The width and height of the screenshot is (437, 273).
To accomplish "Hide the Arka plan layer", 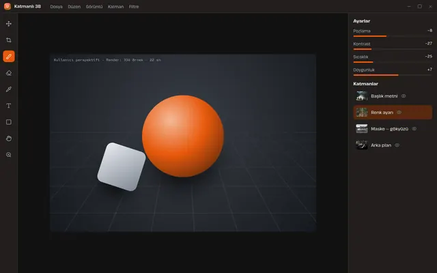I will [397, 145].
